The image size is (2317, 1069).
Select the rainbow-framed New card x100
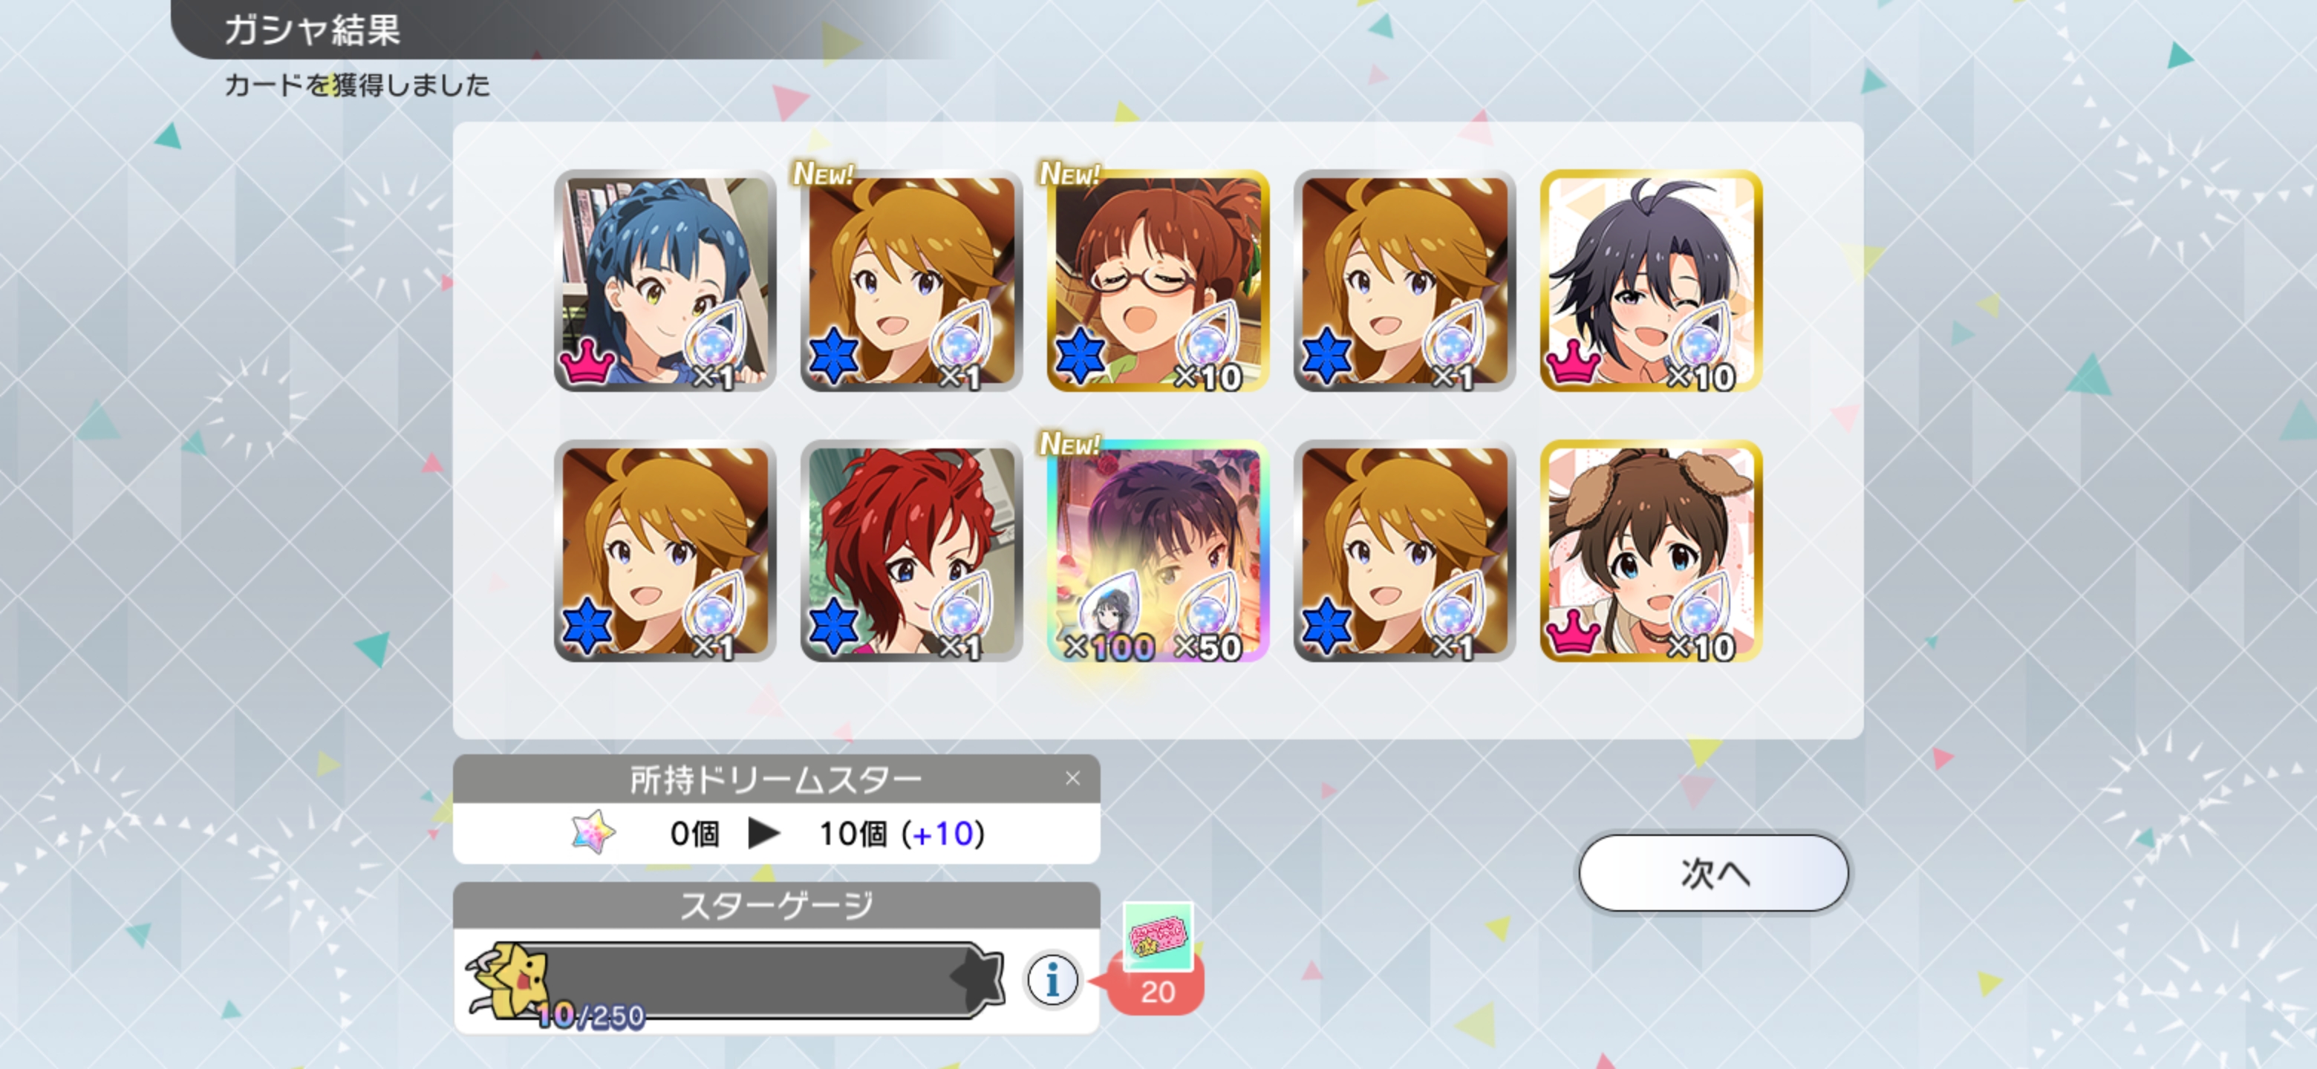pos(1158,551)
